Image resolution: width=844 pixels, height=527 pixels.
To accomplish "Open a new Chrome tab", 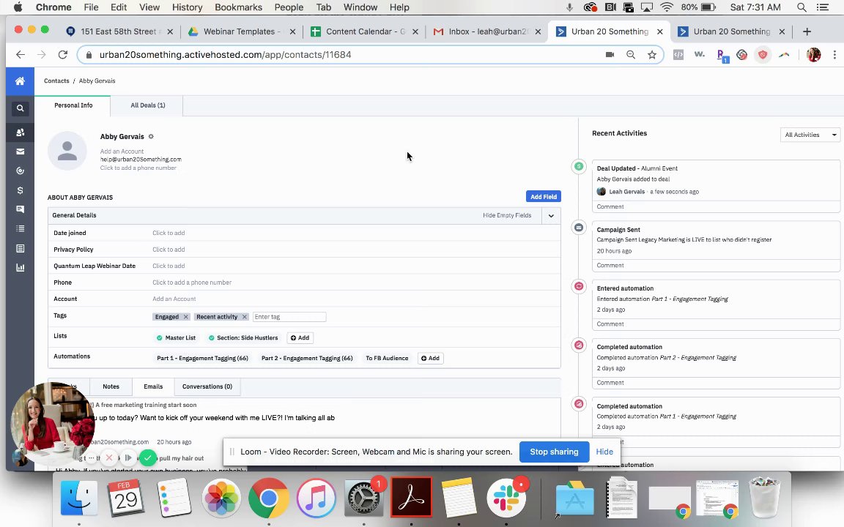I will click(807, 31).
